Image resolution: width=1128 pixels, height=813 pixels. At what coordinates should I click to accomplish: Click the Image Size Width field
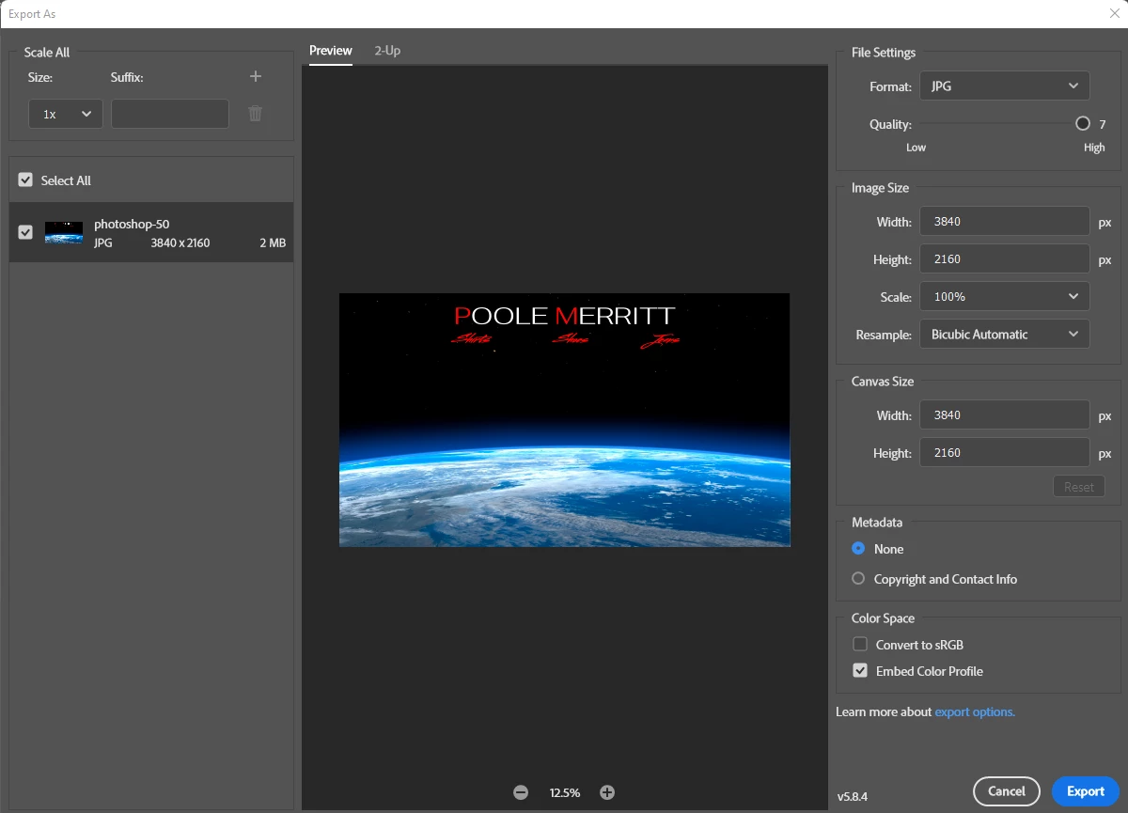pyautogui.click(x=1004, y=221)
